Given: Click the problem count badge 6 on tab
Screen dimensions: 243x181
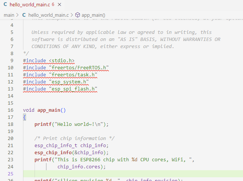Looking at the screenshot, I should click(53, 5).
